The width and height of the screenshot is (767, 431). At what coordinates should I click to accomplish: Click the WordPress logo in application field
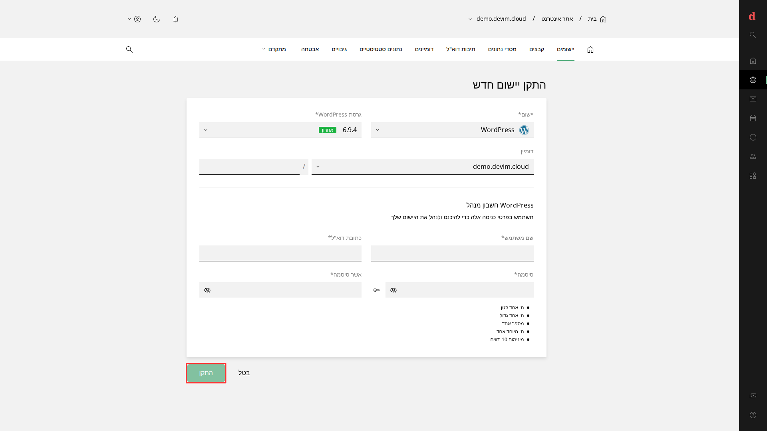(524, 130)
